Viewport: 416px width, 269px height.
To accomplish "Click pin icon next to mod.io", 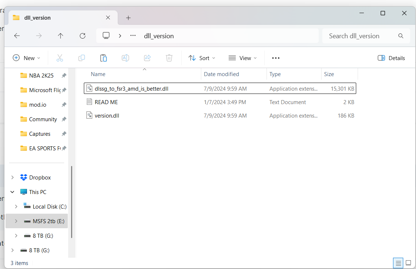I will (64, 104).
